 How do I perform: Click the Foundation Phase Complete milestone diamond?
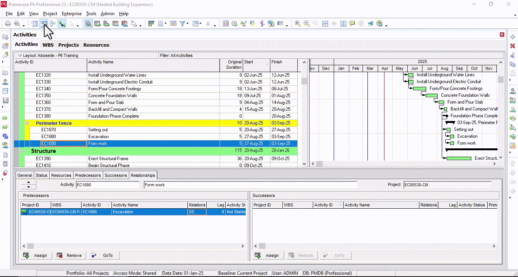pyautogui.click(x=446, y=116)
